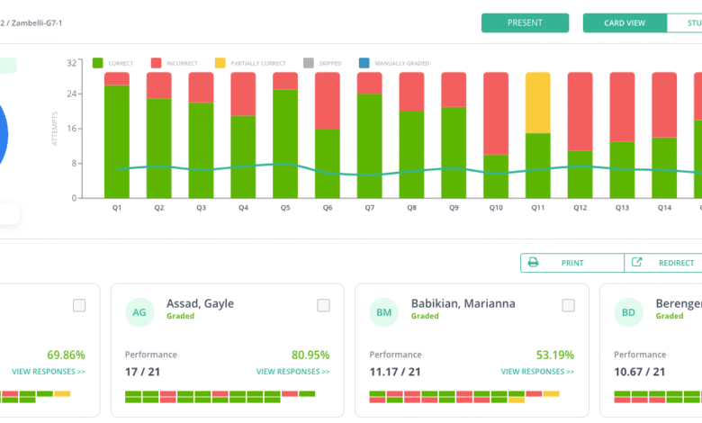Screen dimensions: 702x423
Task: Switch to CARD VIEW tab
Action: point(625,22)
